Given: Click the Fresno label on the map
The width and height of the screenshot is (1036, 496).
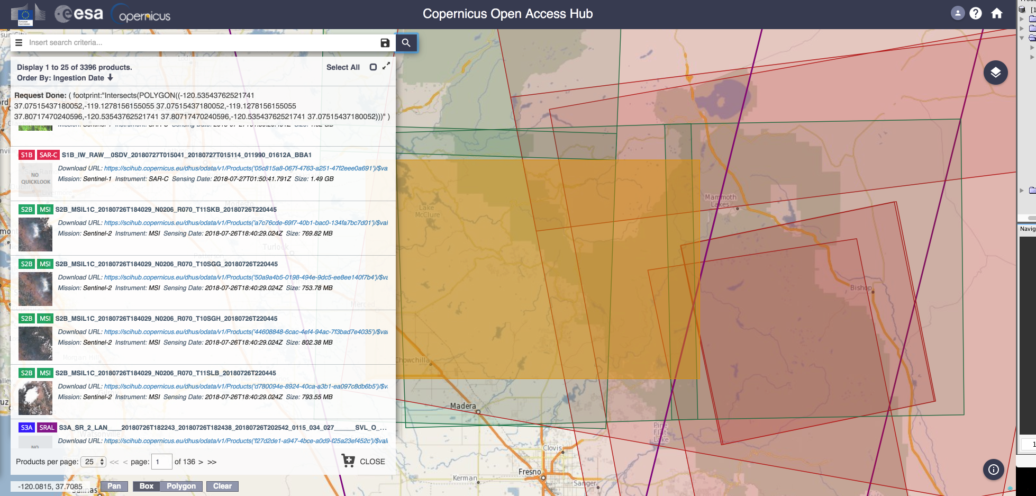Looking at the screenshot, I should coord(530,472).
